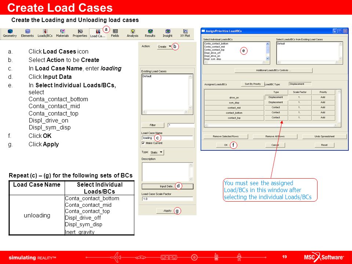Click the Type column header
Image resolution: width=352 pixels, height=264 pixels.
pyautogui.click(x=276, y=92)
